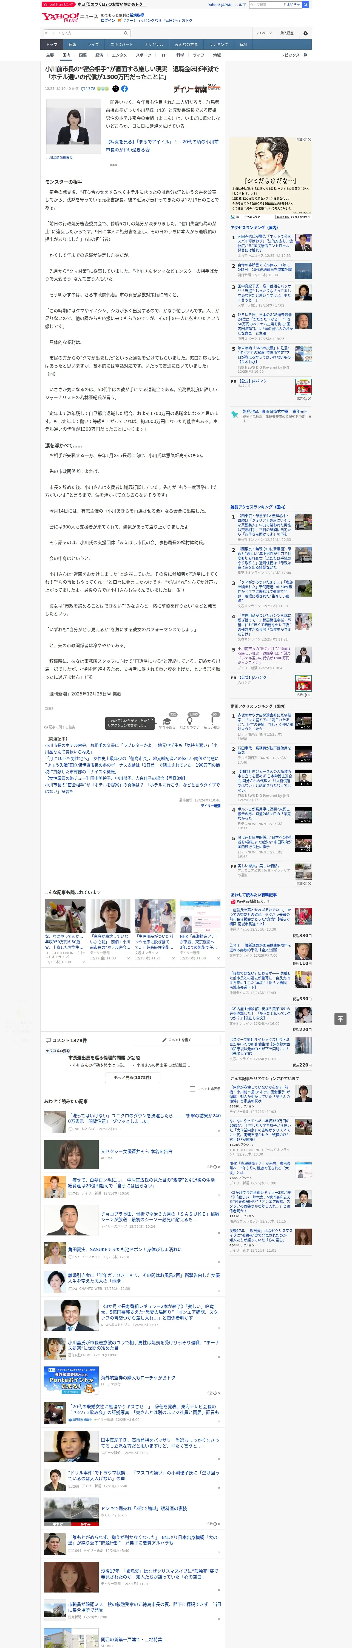Screen dimensions: 352x1648
Task: Open the 【写真を見る】 link beside the article photo
Action: [x=162, y=145]
